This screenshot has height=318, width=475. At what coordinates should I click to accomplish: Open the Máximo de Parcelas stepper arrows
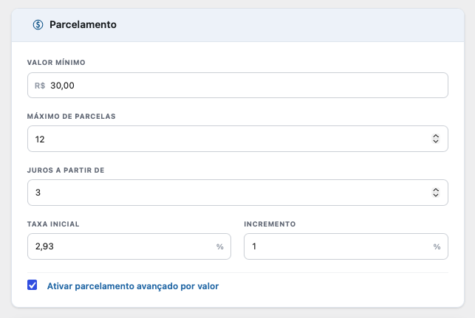(x=436, y=139)
